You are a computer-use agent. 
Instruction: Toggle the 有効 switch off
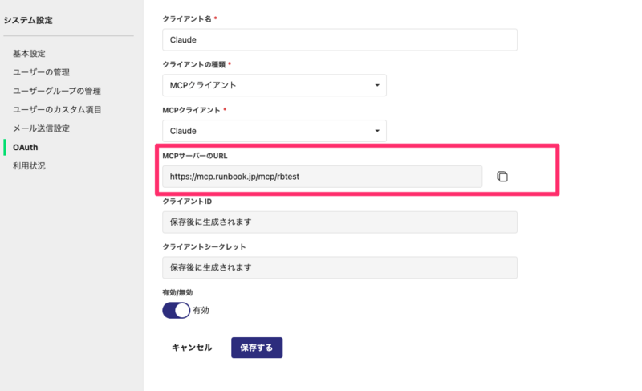click(x=177, y=311)
